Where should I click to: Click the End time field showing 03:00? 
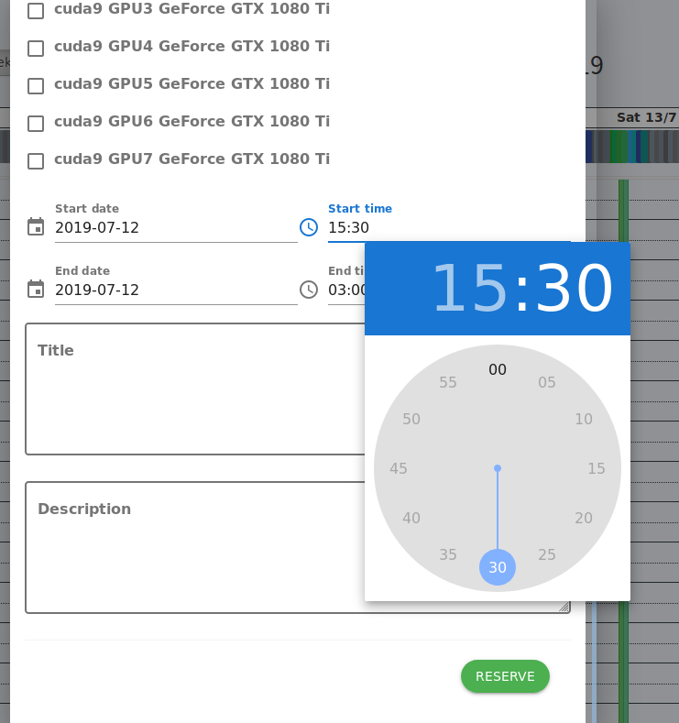(346, 290)
